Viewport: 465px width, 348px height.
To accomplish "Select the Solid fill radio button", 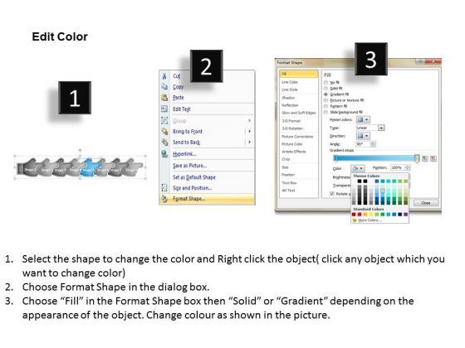I will pyautogui.click(x=325, y=89).
